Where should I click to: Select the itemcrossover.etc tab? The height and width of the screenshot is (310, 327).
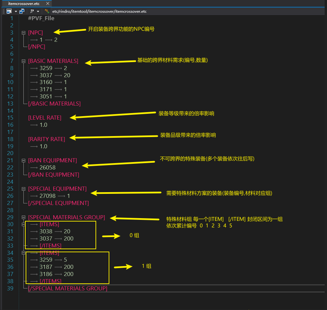tap(23, 3)
